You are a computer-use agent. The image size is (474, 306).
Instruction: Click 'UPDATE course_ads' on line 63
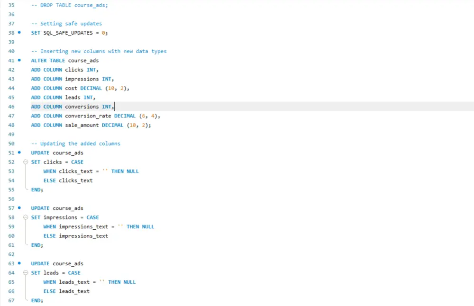pos(57,263)
